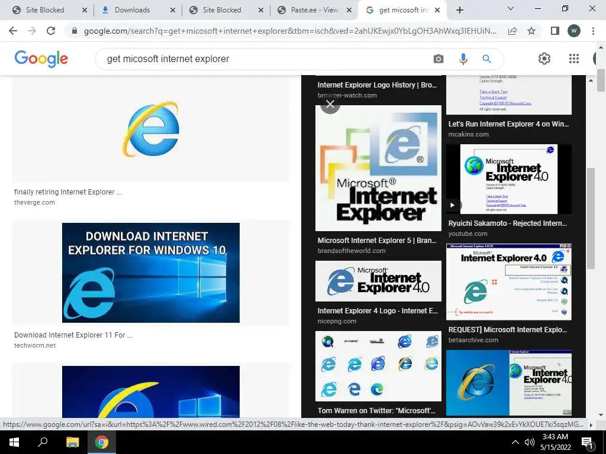Open Windows taskbar search
The image size is (606, 454).
click(43, 442)
